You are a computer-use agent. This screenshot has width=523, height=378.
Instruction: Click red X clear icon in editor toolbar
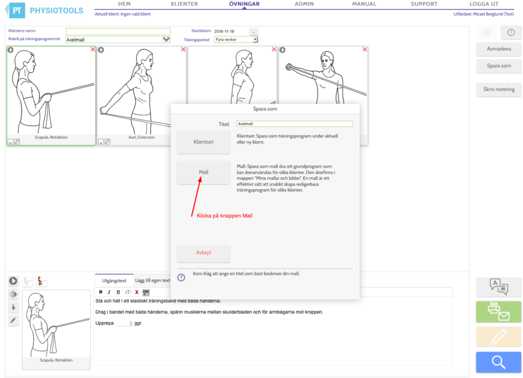(137, 292)
